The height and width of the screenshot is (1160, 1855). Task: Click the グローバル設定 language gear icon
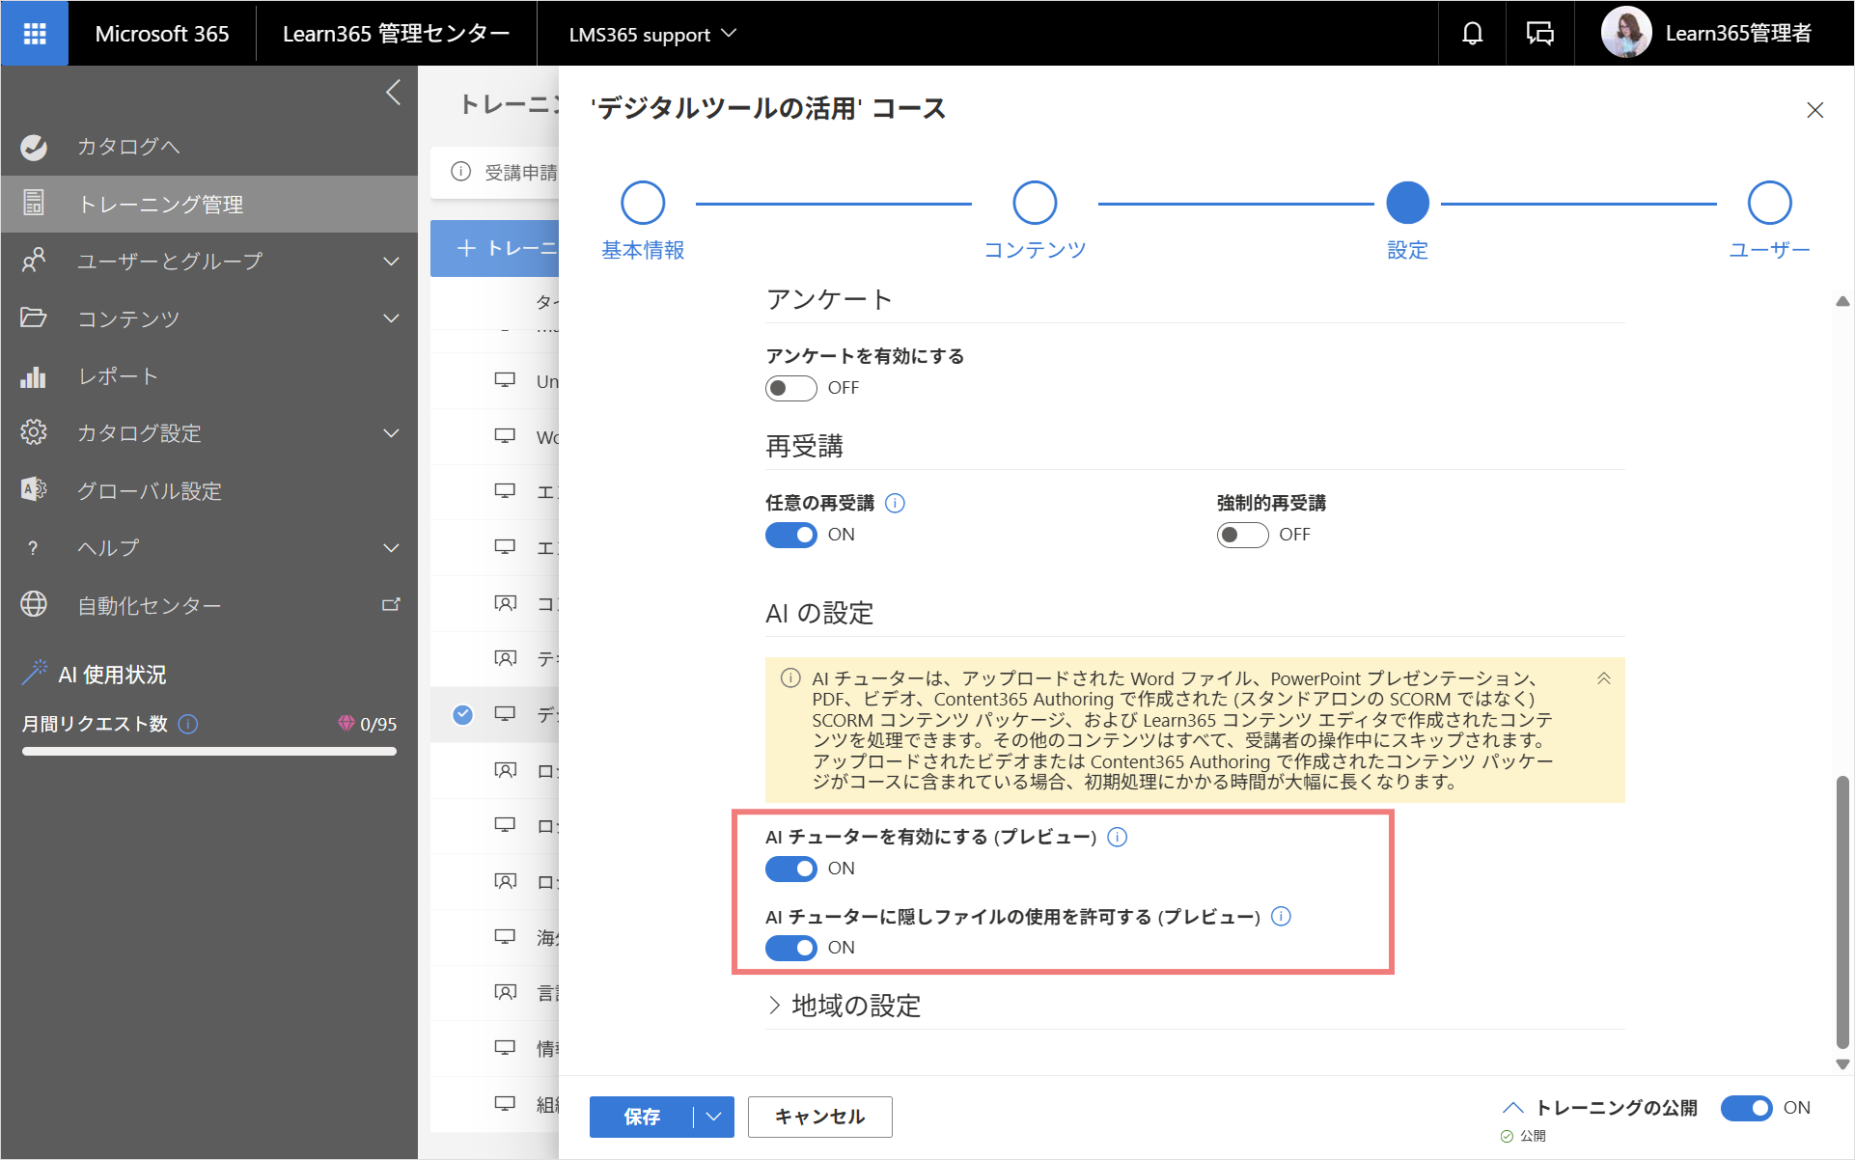34,489
